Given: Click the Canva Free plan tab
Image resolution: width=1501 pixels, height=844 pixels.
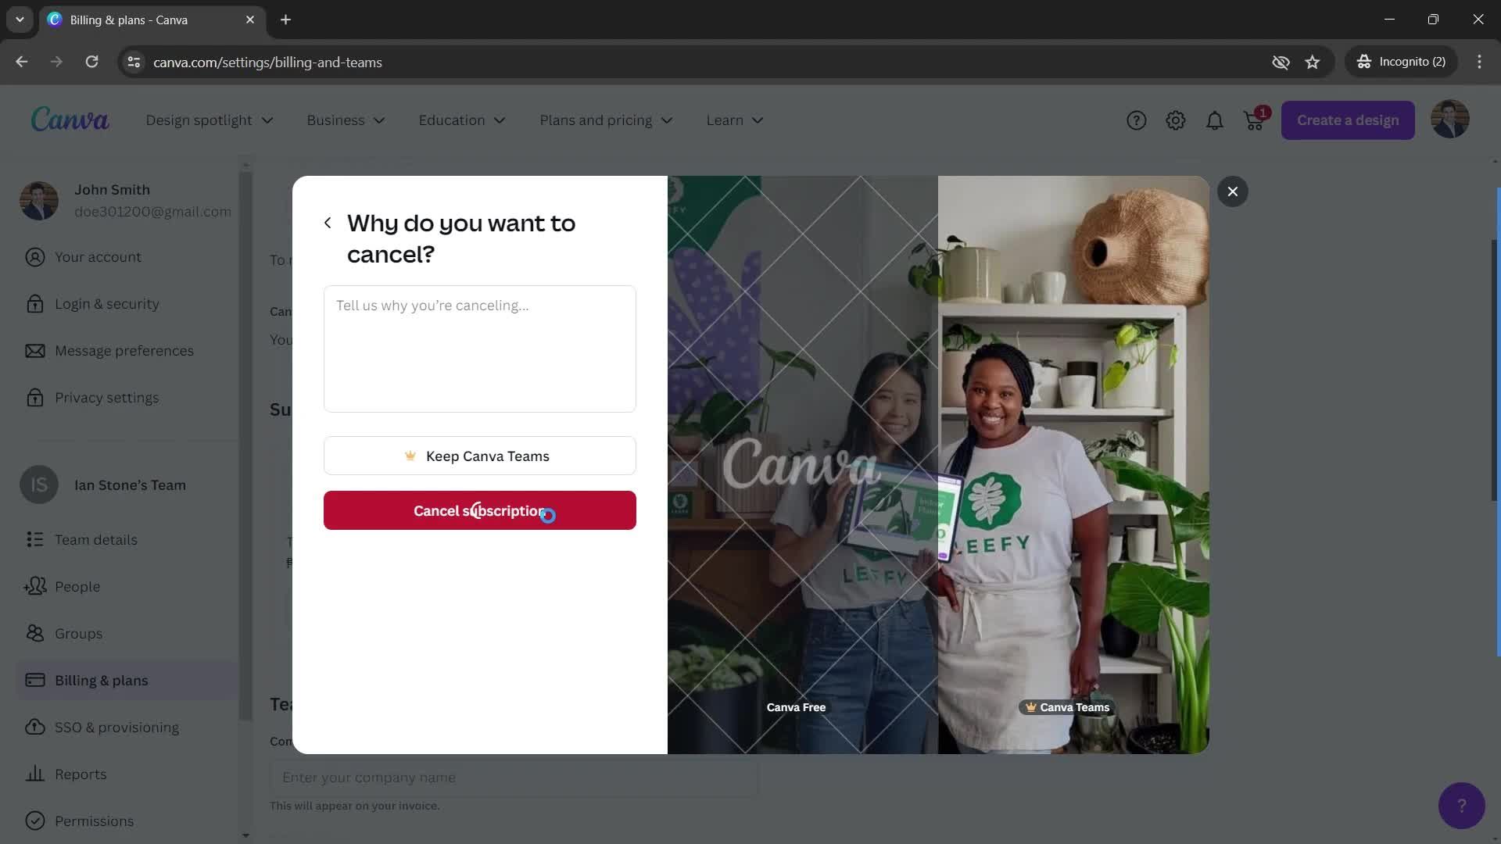Looking at the screenshot, I should tap(796, 707).
